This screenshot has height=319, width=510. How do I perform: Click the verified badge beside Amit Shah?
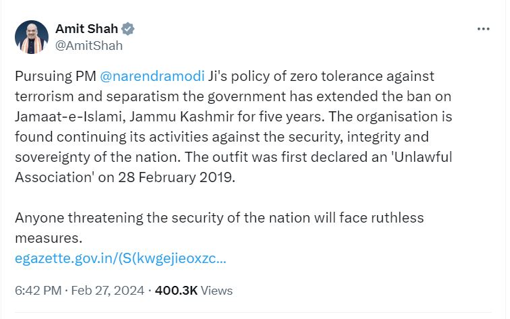click(x=128, y=29)
